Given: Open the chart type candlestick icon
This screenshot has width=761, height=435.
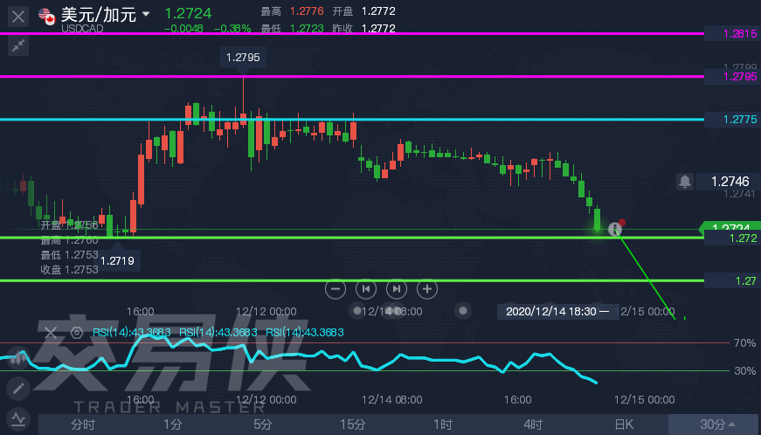Looking at the screenshot, I should (18, 358).
